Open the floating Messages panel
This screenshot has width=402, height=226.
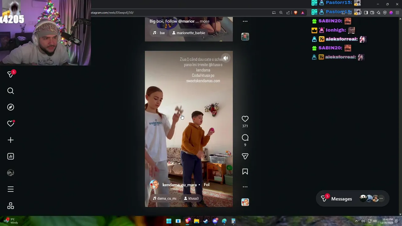point(353,199)
